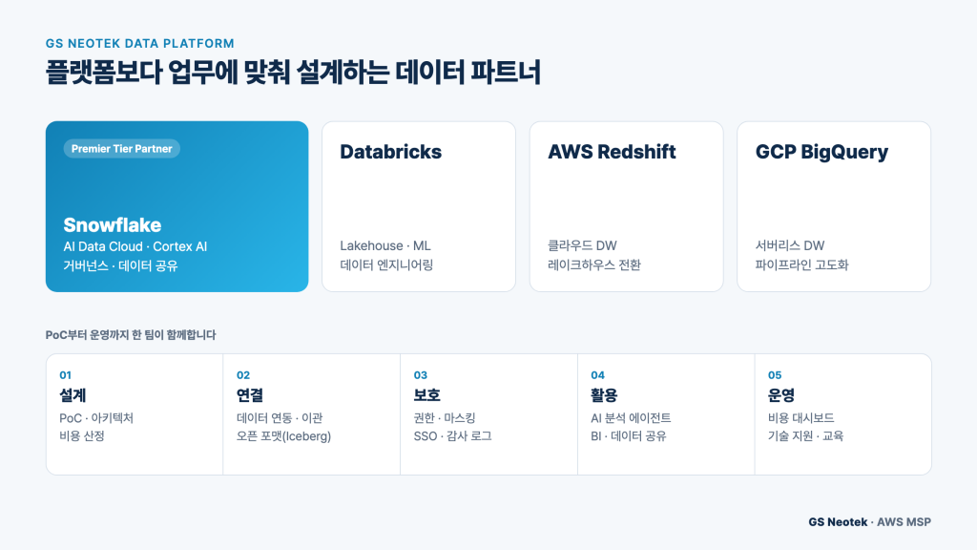Click 'AI Data Cloud · Cortex AI' text

point(135,246)
